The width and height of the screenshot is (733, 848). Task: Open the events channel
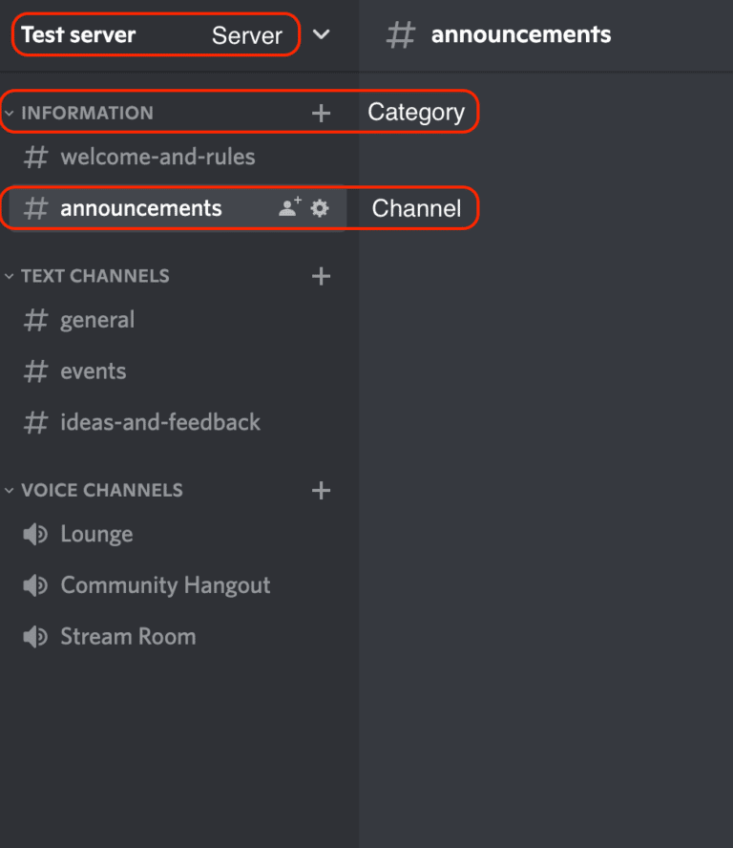(x=93, y=371)
